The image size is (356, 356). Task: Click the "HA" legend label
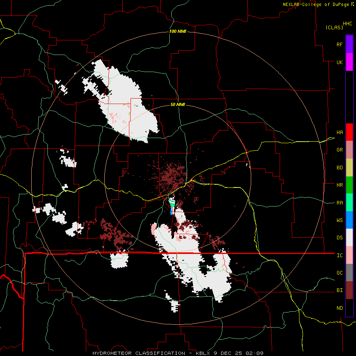pyautogui.click(x=339, y=132)
